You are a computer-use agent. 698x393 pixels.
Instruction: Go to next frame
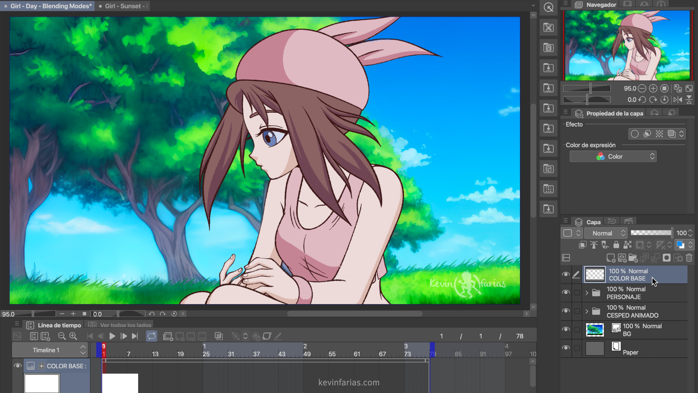tap(124, 336)
